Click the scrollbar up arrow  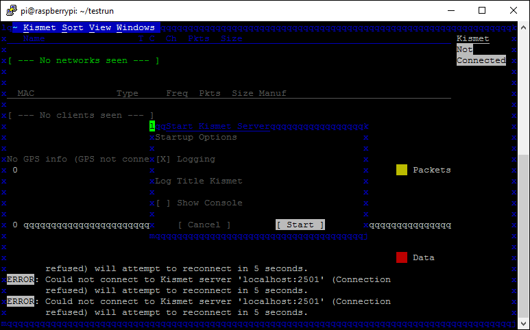click(x=523, y=27)
